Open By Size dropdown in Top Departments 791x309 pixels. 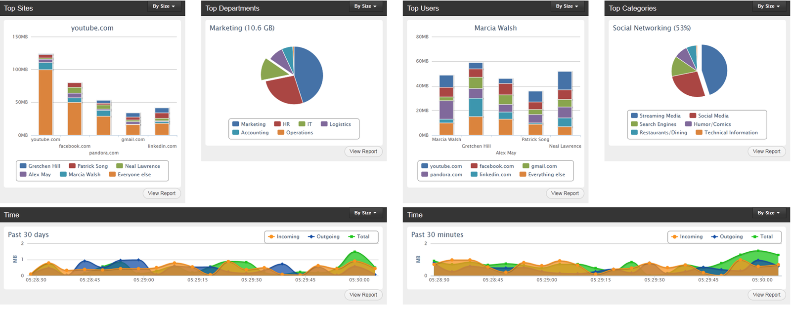365,6
